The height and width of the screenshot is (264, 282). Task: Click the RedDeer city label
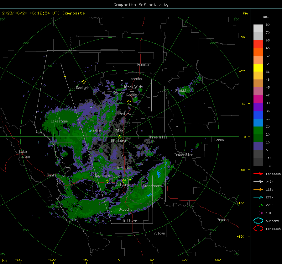pos(133,95)
